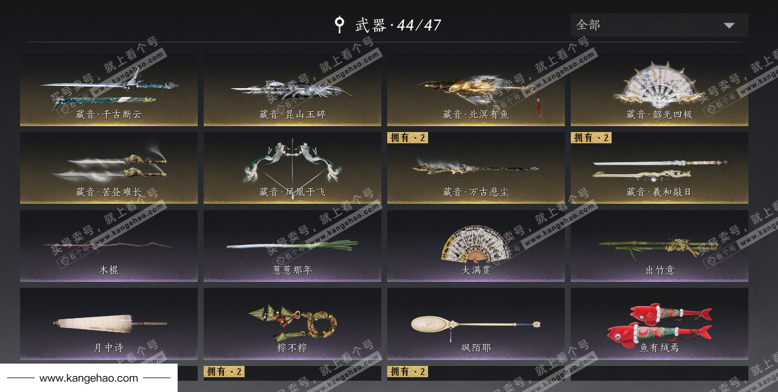This screenshot has width=778, height=392.
Task: Expand filter list with the arrow
Action: (x=729, y=25)
